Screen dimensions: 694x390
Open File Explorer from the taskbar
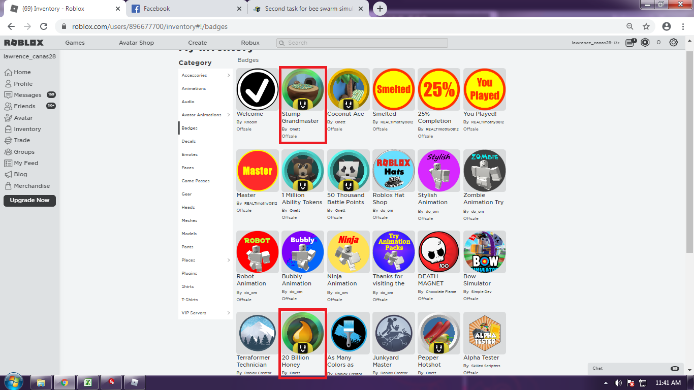pos(41,382)
